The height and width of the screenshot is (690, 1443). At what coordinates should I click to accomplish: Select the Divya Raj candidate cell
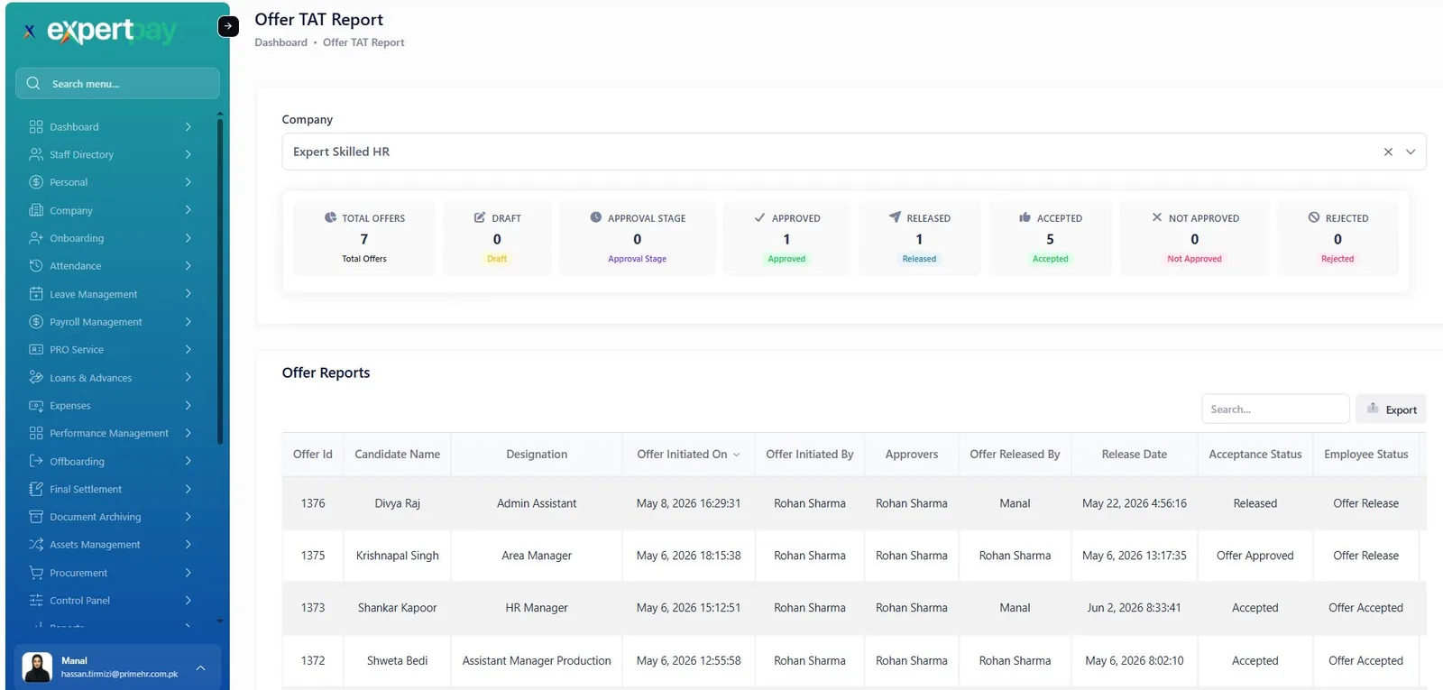click(398, 503)
